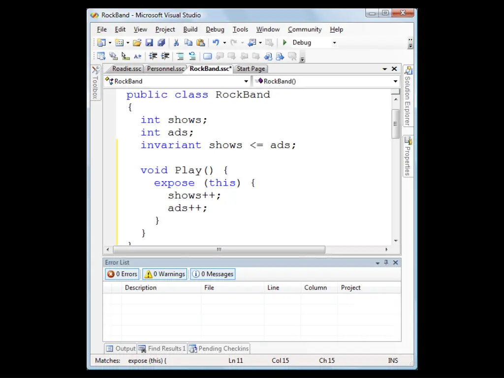504x378 pixels.
Task: Sort by Line column header
Action: pyautogui.click(x=283, y=287)
